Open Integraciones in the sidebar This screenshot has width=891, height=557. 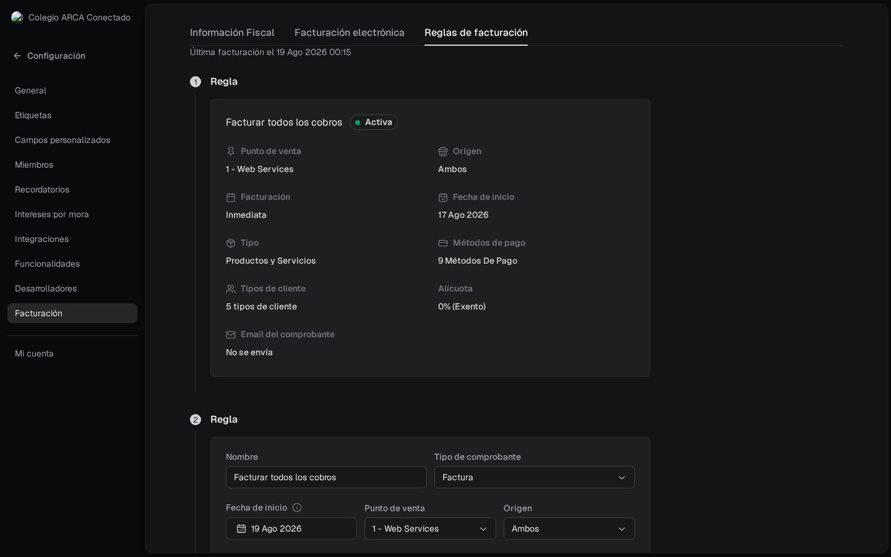point(72,239)
